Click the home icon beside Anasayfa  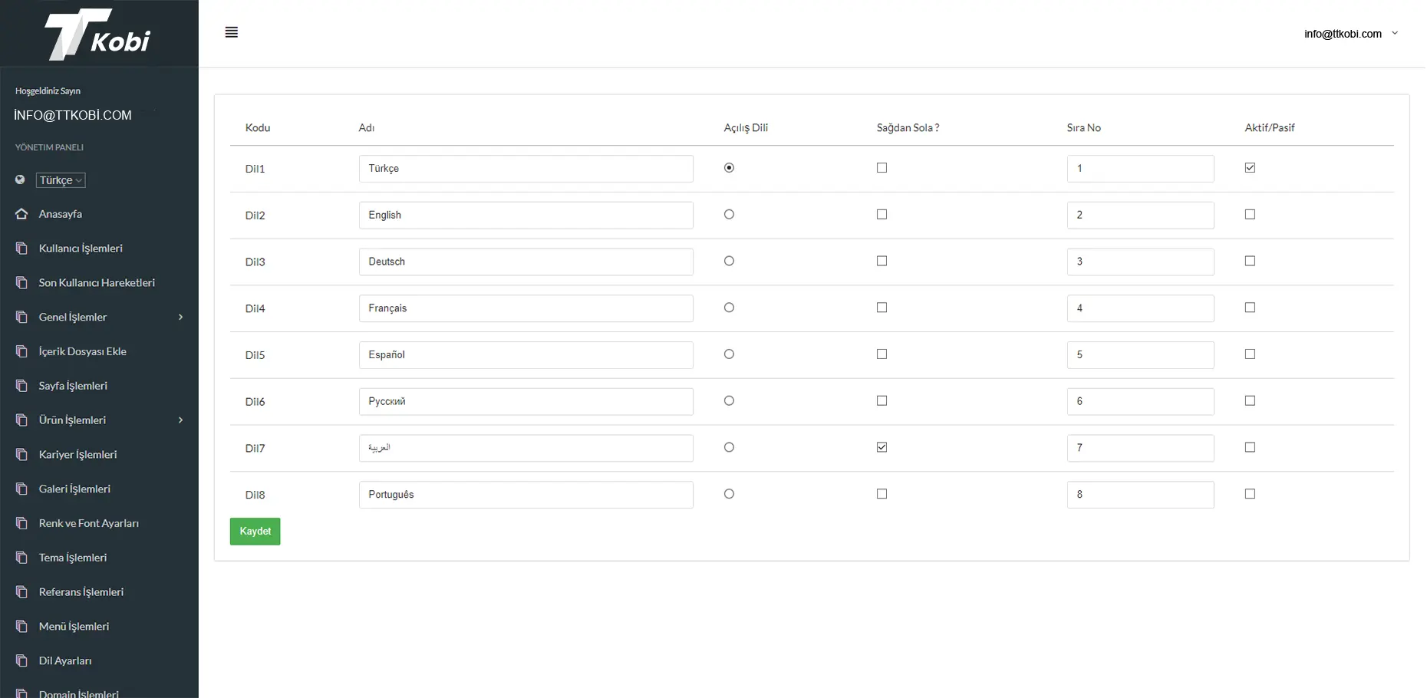coord(21,214)
